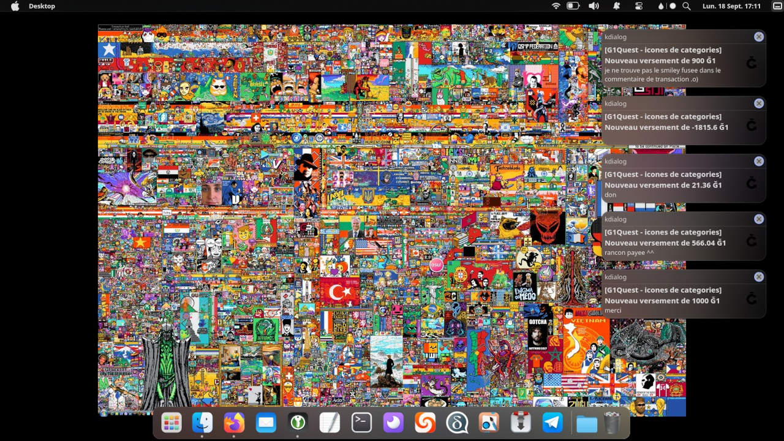Open the control center toggles icon

(x=639, y=6)
